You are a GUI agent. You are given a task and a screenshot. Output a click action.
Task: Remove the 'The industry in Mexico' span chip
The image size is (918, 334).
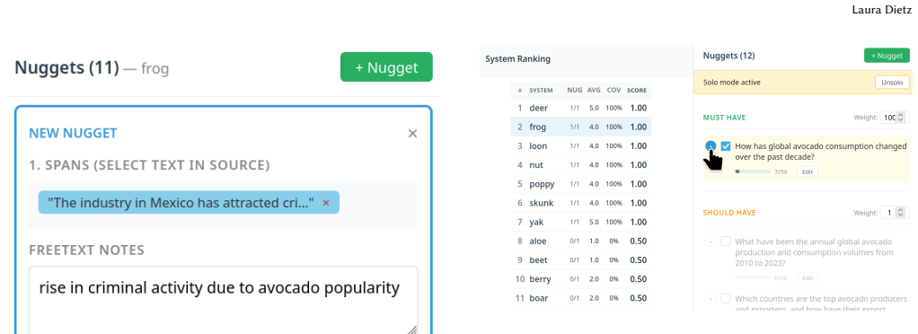click(326, 202)
